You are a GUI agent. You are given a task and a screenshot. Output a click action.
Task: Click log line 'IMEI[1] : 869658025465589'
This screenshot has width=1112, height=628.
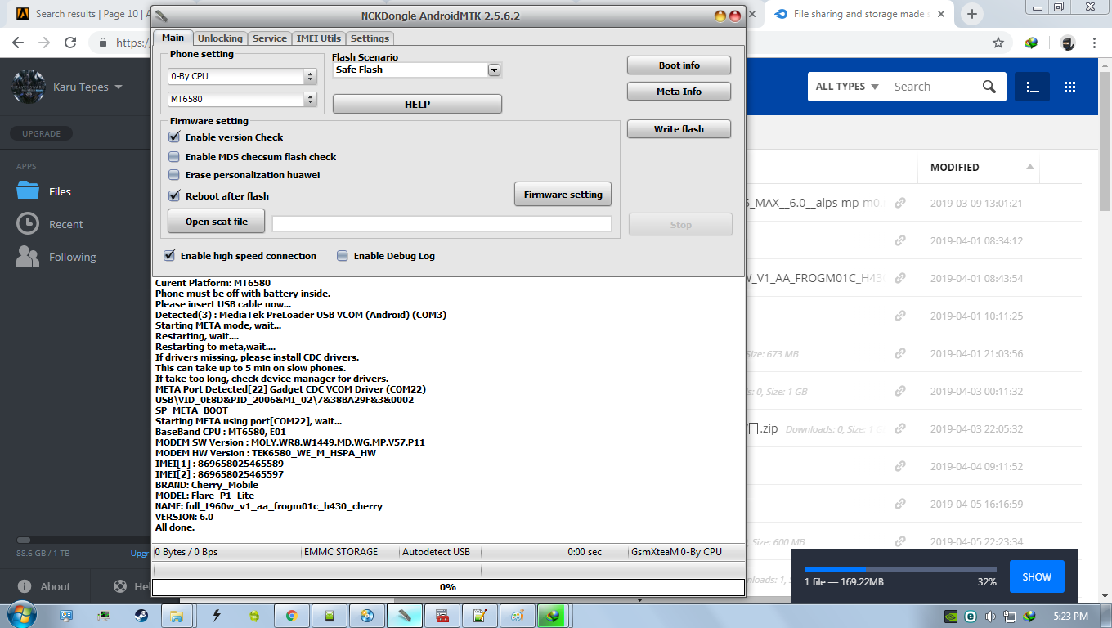[219, 464]
